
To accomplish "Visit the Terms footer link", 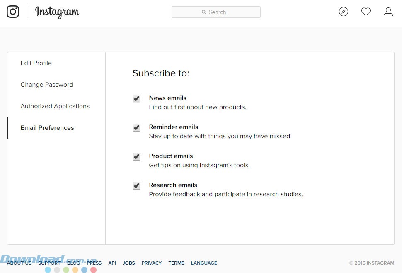I will [177, 263].
